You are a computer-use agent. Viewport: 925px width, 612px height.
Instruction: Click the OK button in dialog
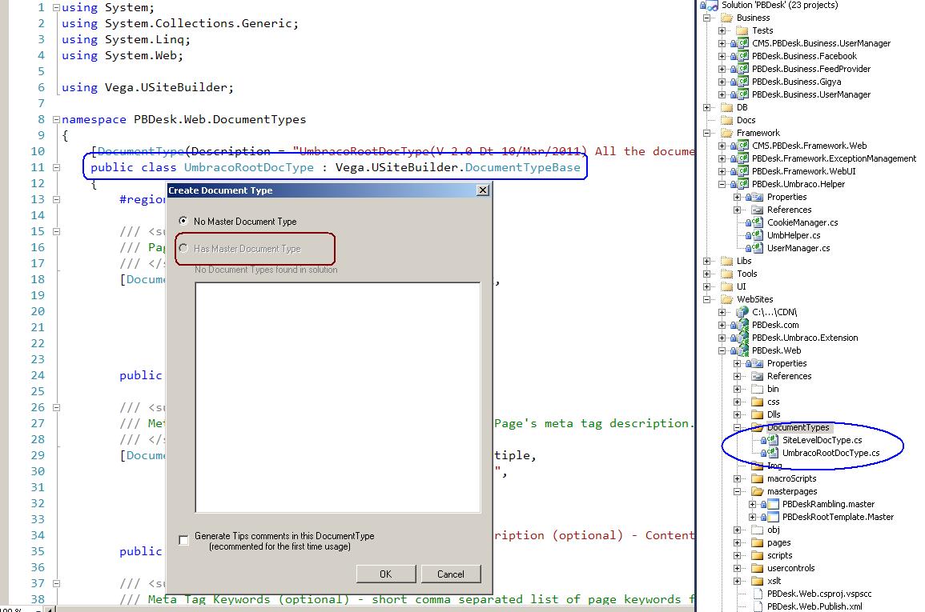[x=385, y=574]
